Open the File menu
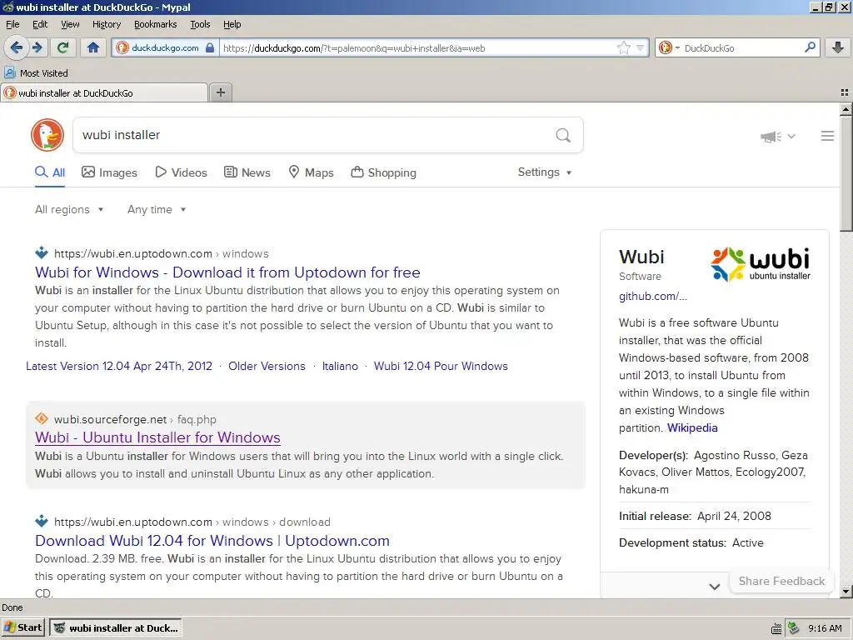The height and width of the screenshot is (640, 853). click(x=12, y=24)
